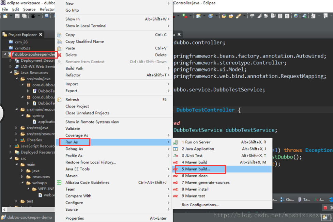Expand the Deployment Descriptor node
Viewport: 333px width, 222px height.
click(11, 61)
